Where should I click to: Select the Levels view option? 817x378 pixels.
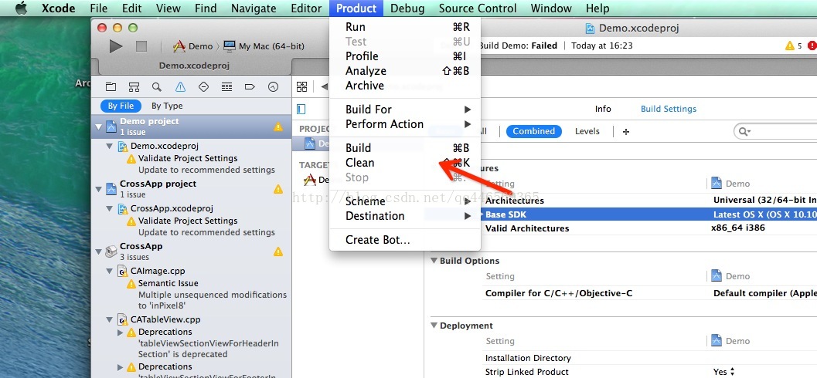(x=587, y=131)
